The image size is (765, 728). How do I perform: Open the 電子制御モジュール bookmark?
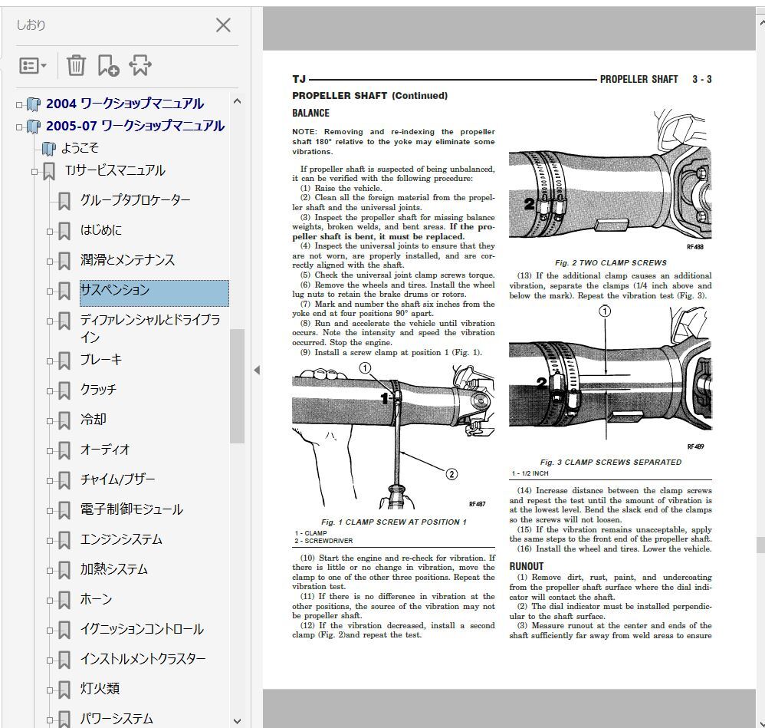132,509
